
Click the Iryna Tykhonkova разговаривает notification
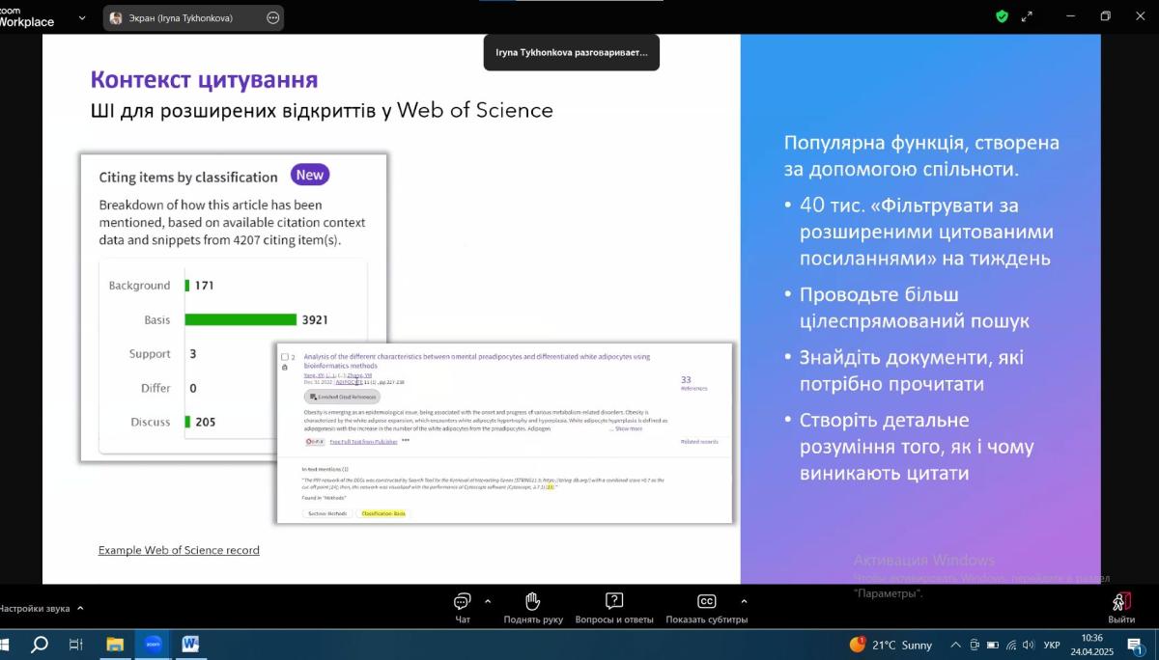point(572,52)
